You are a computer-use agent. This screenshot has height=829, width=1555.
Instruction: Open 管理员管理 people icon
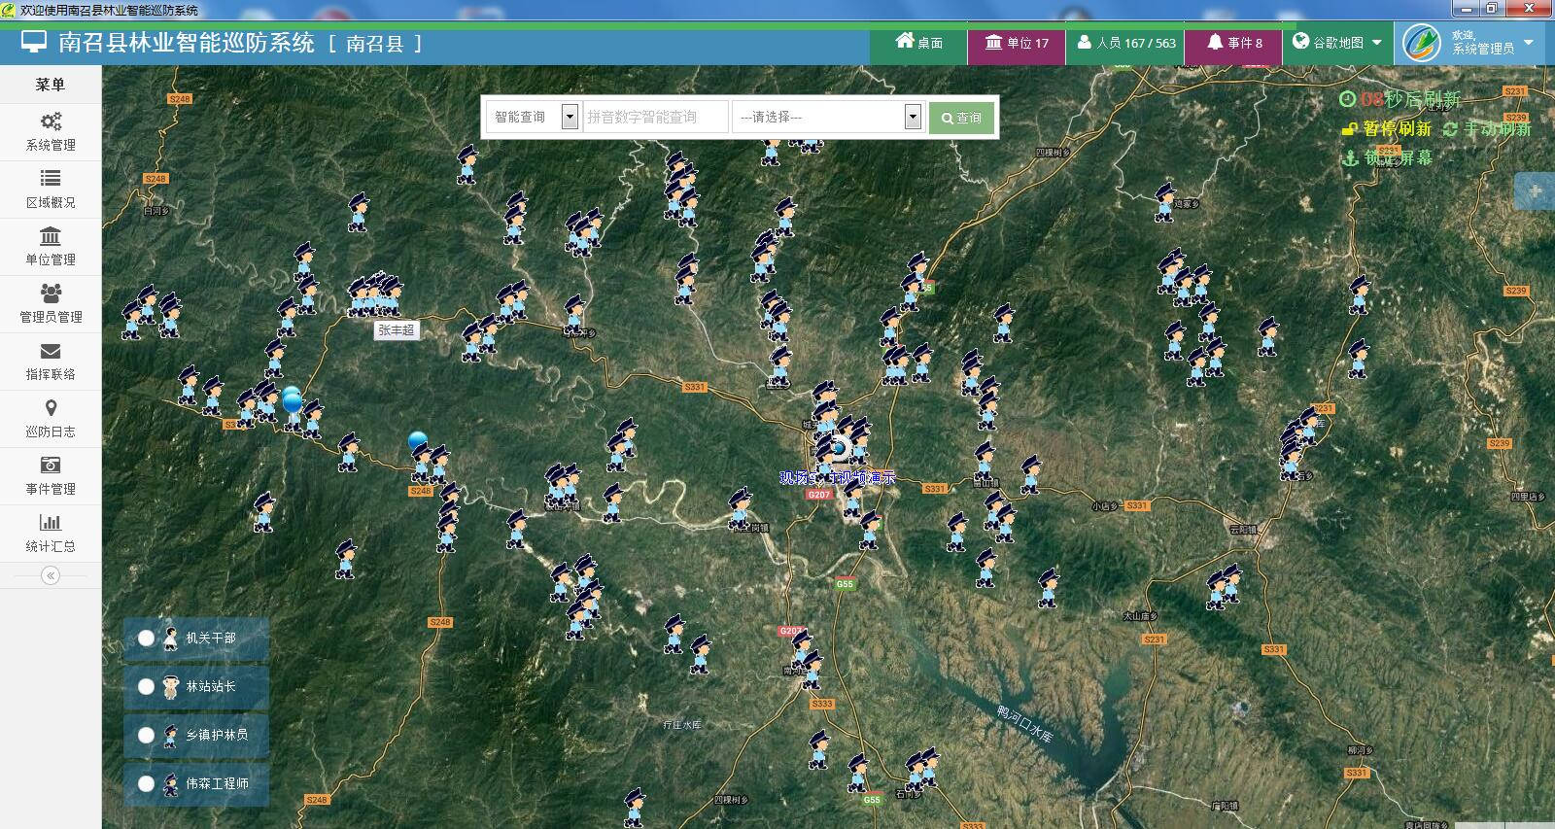[51, 294]
